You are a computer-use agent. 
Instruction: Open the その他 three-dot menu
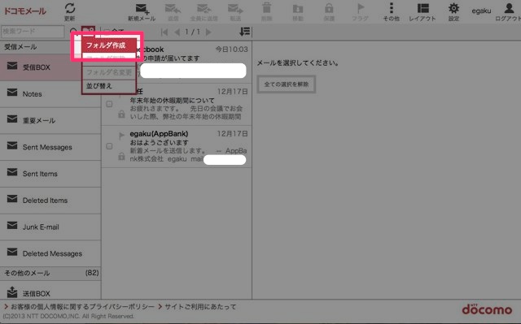(x=392, y=7)
